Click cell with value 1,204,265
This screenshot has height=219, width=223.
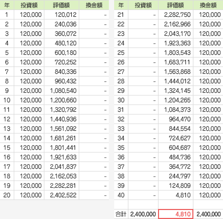176,100
